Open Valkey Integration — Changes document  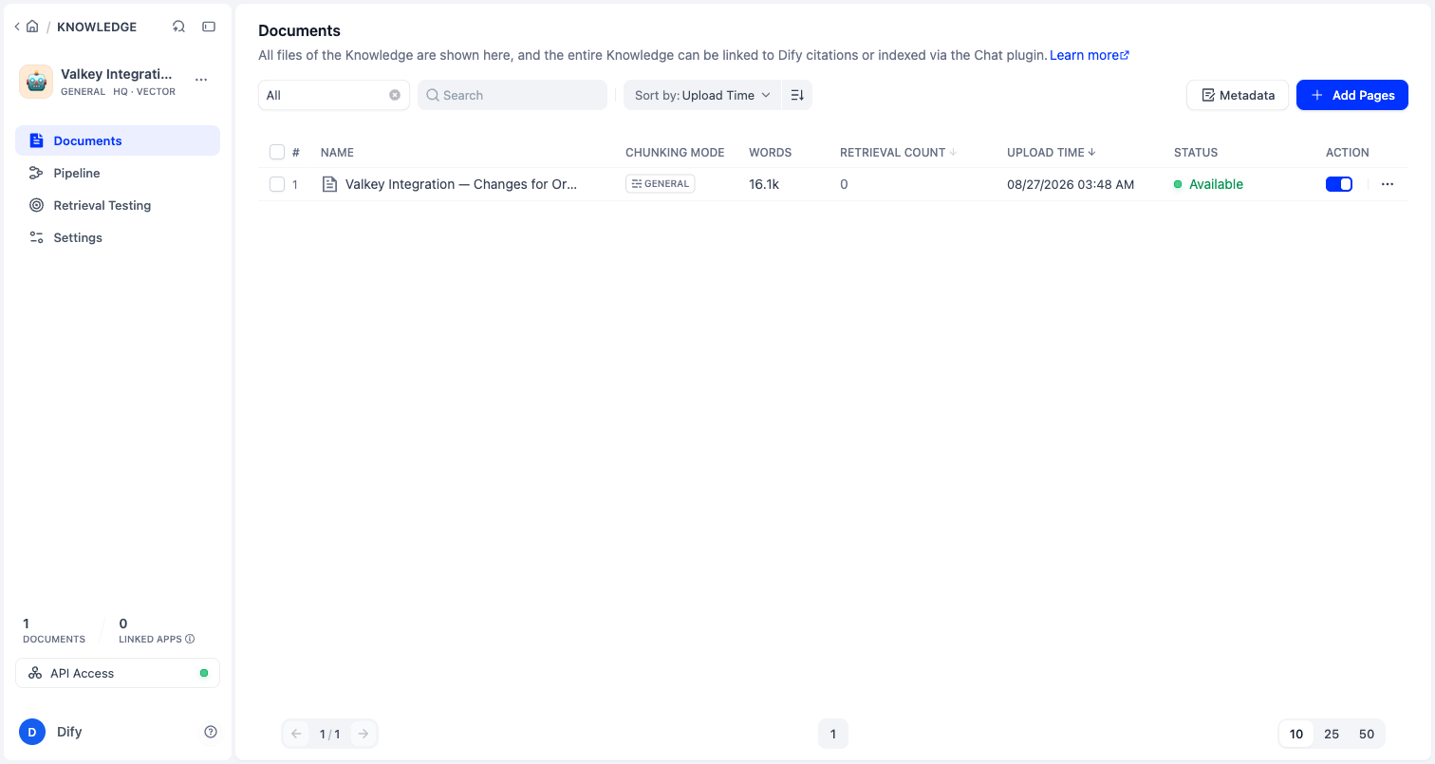461,184
